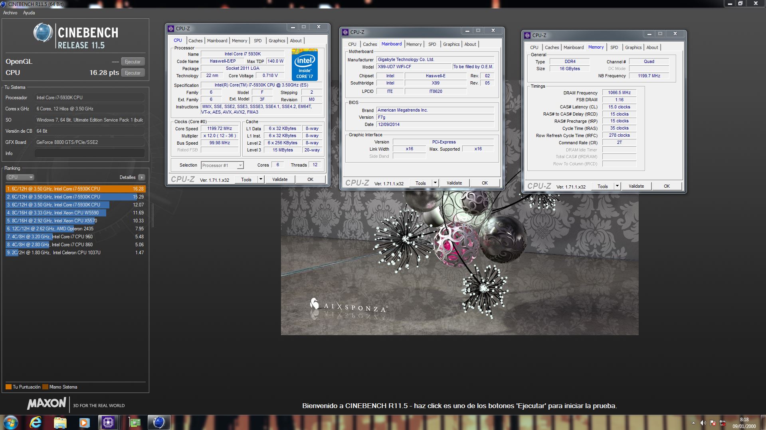766x430 pixels.
Task: Click CPU-Z title icon in the Mainboard tab window
Action: point(345,32)
